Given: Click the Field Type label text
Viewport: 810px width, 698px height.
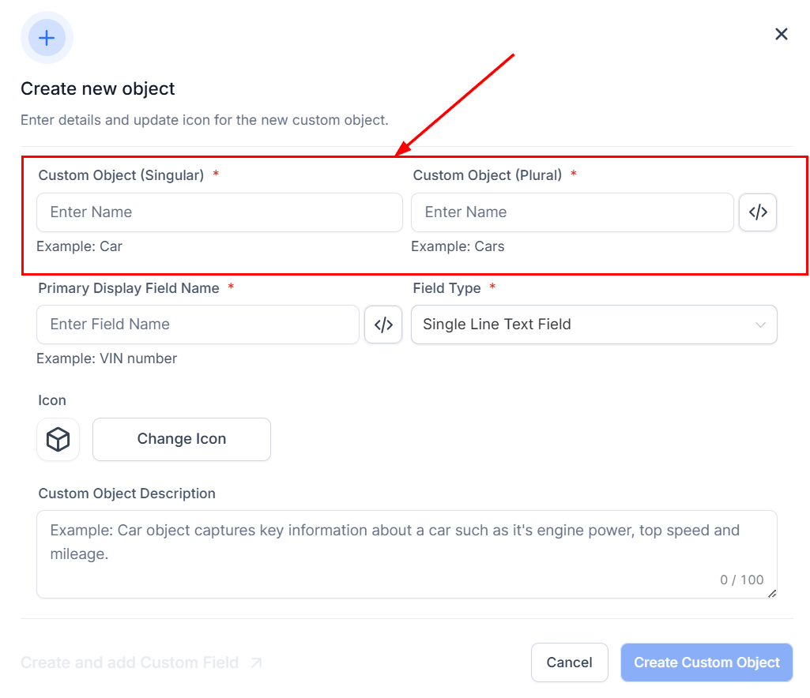Looking at the screenshot, I should point(446,288).
